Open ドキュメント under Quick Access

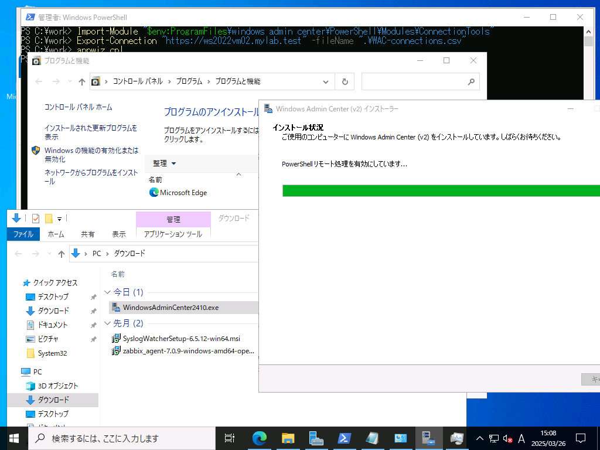(47, 325)
